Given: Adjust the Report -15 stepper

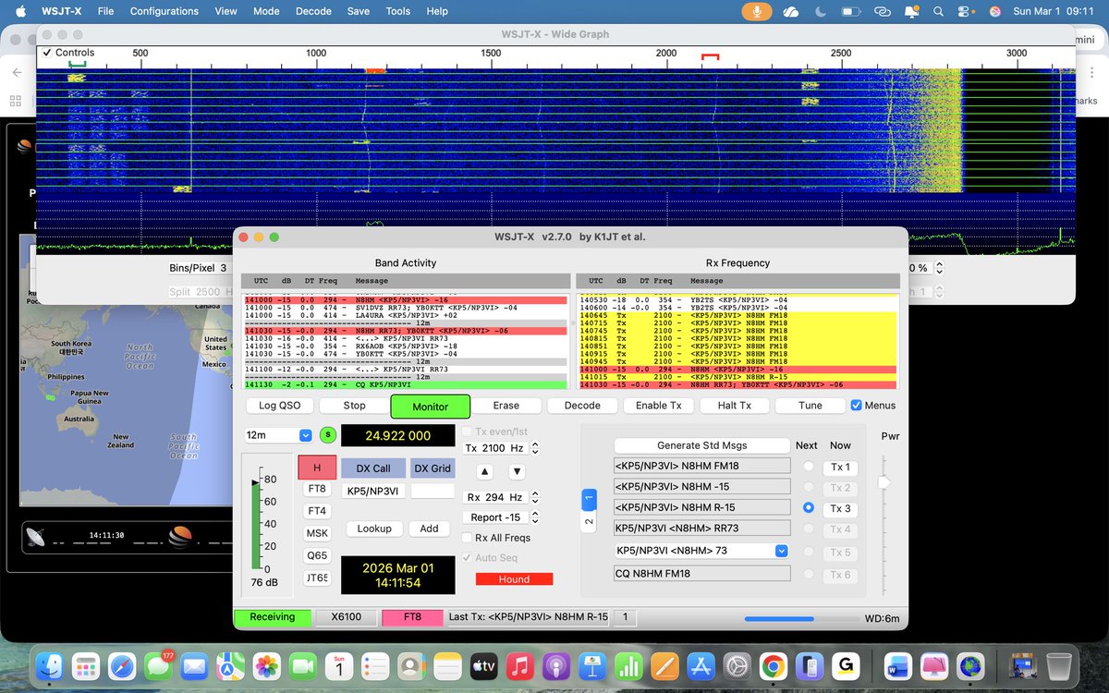Looking at the screenshot, I should point(534,517).
